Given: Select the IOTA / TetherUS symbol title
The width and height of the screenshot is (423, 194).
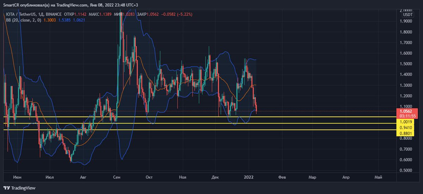Looking at the screenshot, I should coord(21,14).
